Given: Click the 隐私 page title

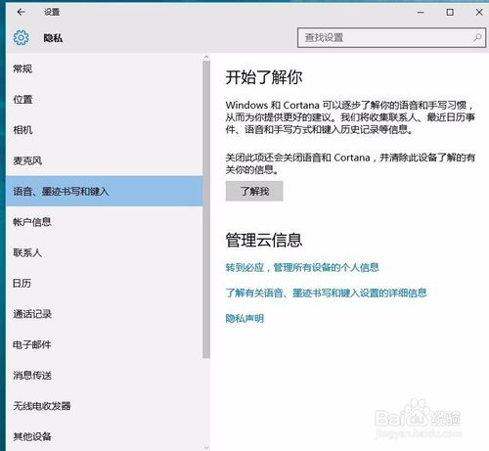Looking at the screenshot, I should 53,38.
